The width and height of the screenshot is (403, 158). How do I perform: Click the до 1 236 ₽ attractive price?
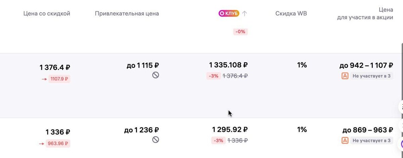pyautogui.click(x=141, y=130)
